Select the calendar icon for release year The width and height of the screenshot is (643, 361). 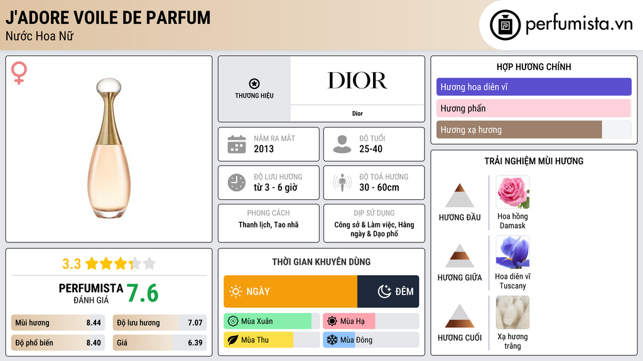pos(237,144)
